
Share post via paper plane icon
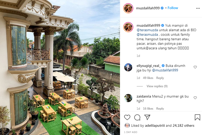tap(147, 117)
